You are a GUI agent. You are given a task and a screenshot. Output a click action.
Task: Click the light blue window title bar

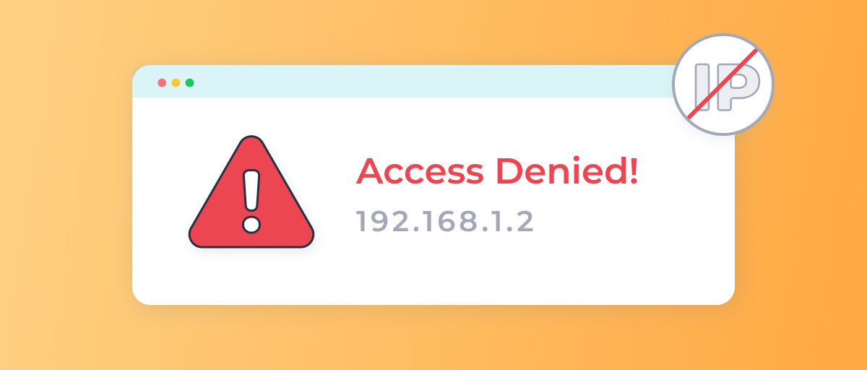pyautogui.click(x=405, y=82)
